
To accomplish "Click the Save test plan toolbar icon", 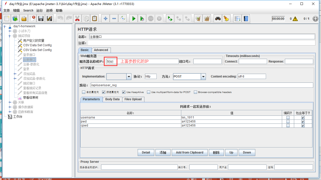I will pyautogui.click(x=41, y=18).
